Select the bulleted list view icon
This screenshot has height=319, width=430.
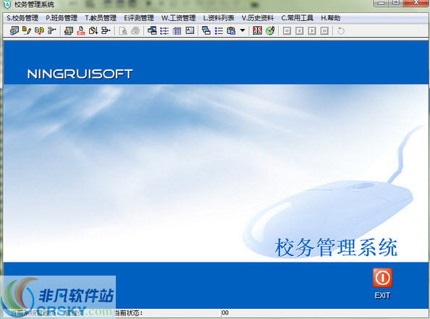point(219,30)
